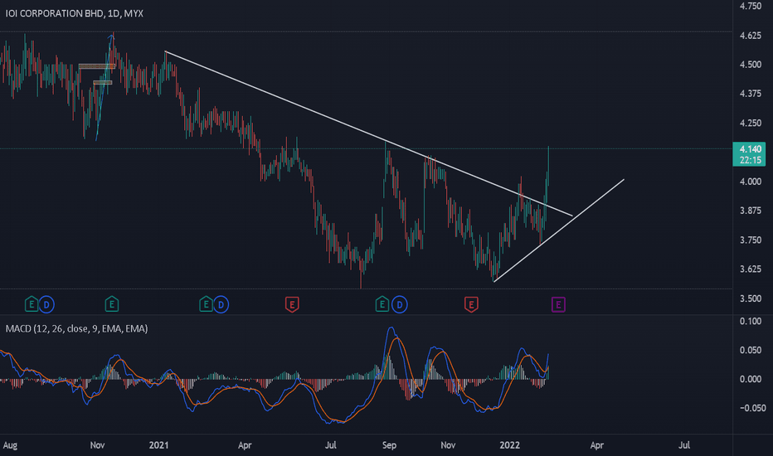Click the 0.050 MACD scale label

pyautogui.click(x=751, y=351)
